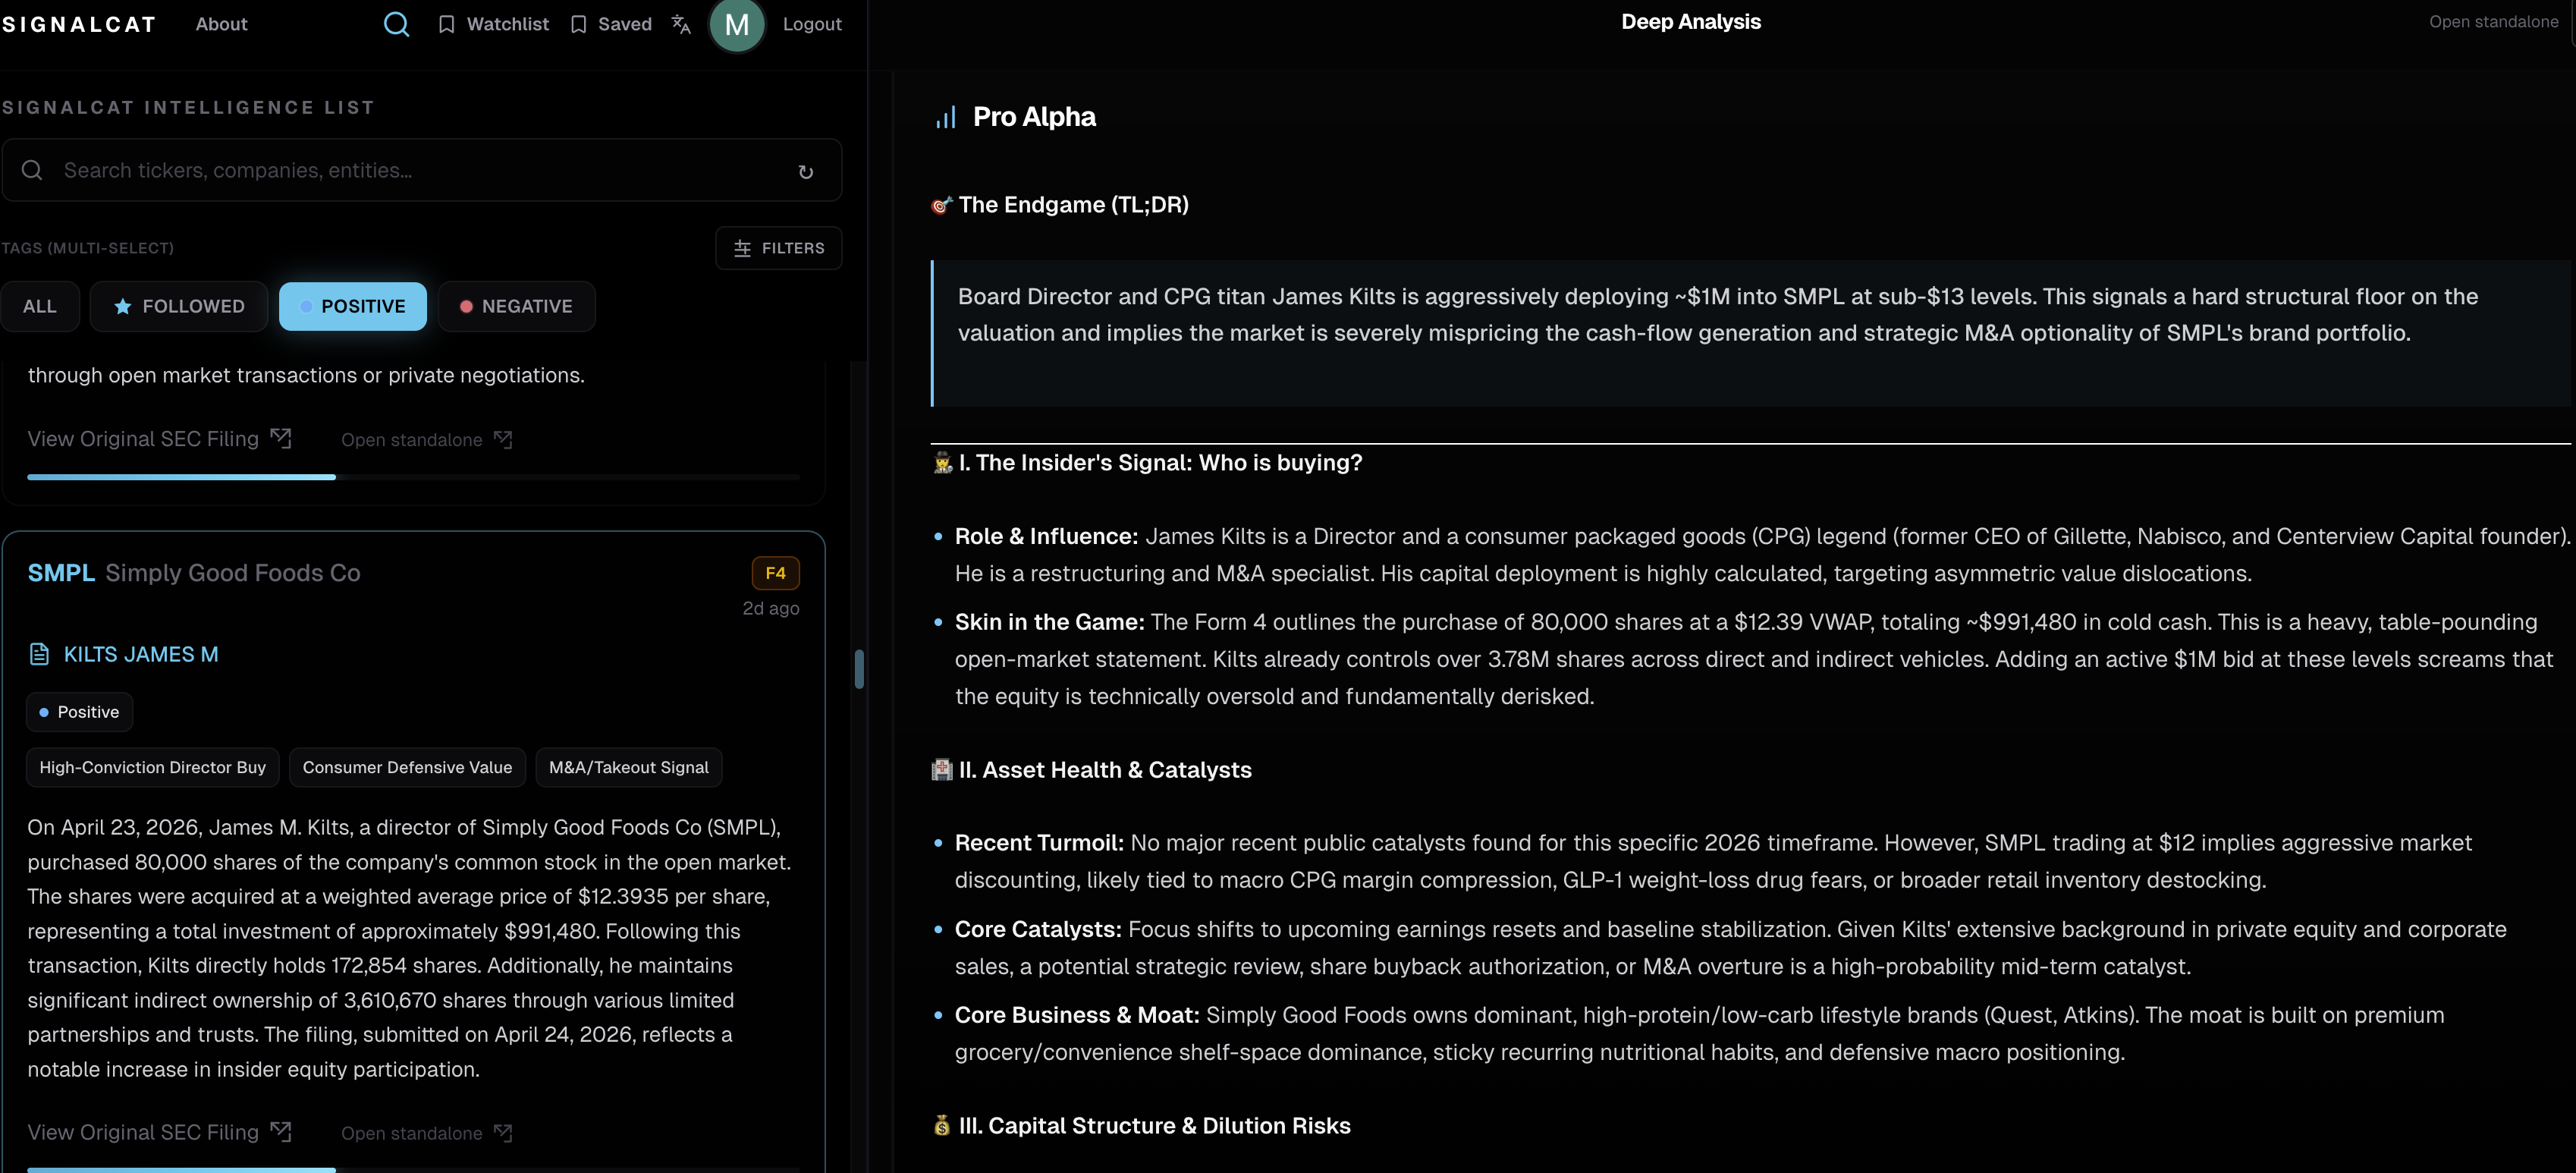Click external-link icon after upper card Open standalone
Screen dimensions: 2576x1173
point(503,439)
